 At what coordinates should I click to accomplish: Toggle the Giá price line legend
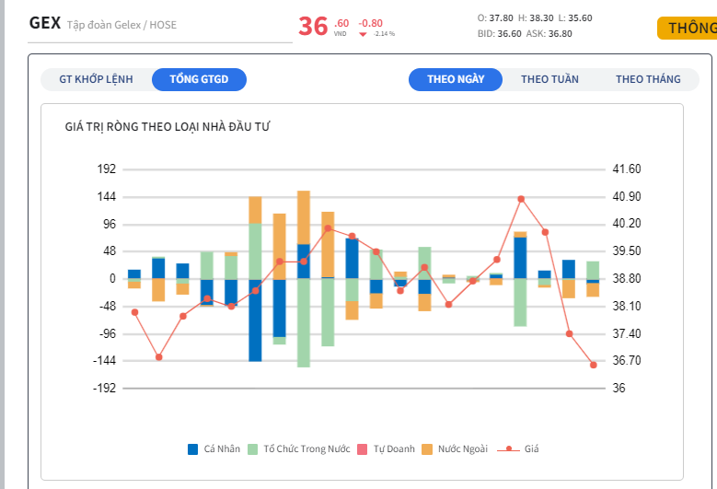pos(518,449)
